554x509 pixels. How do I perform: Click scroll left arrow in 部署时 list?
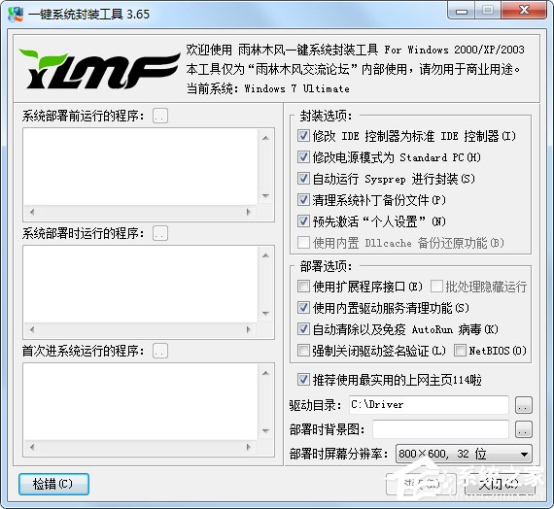(x=32, y=329)
